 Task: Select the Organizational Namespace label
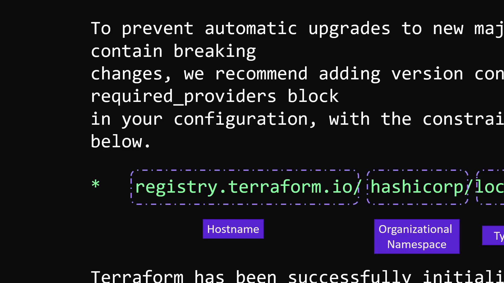(x=417, y=237)
